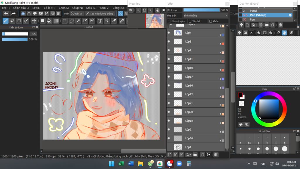The width and height of the screenshot is (300, 169).
Task: Select layer Lớp1
Action: (x=195, y=147)
